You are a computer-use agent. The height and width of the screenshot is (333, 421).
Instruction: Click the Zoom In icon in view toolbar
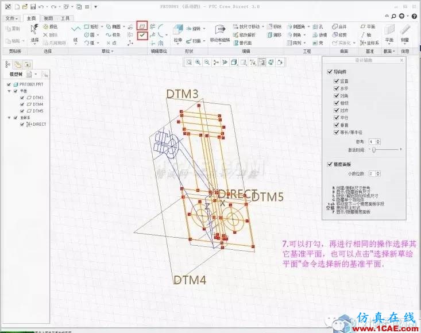click(x=198, y=63)
